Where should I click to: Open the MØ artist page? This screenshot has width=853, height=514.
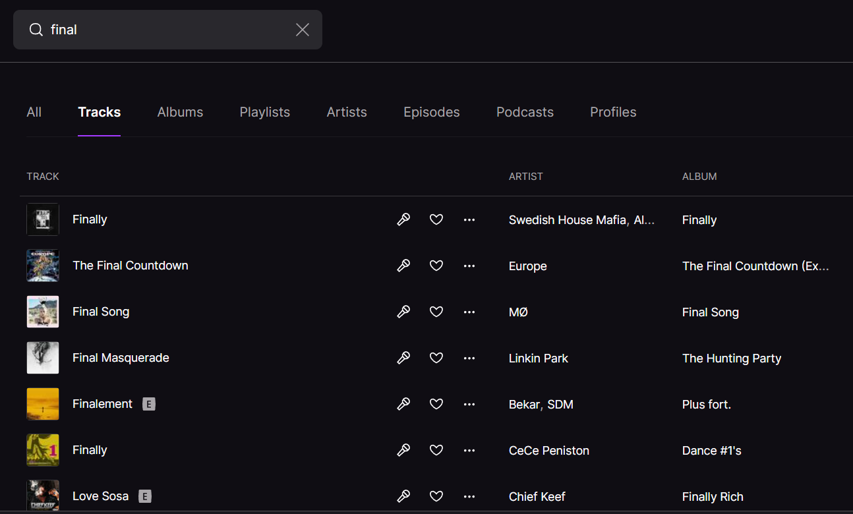pos(518,312)
